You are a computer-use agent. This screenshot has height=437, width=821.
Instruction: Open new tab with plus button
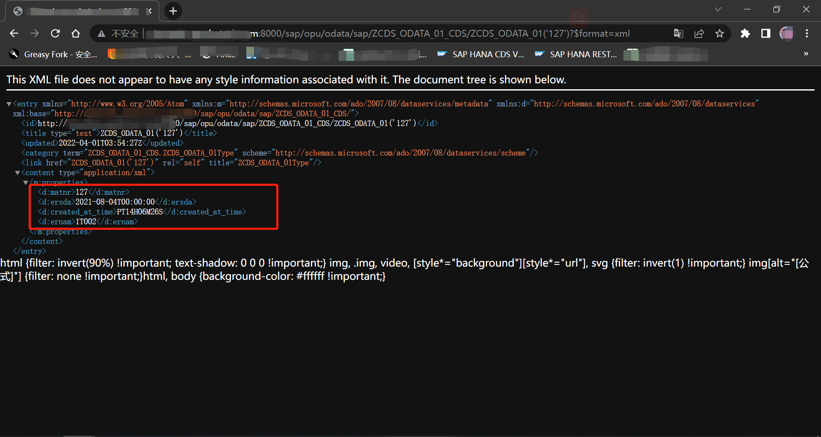click(x=173, y=11)
